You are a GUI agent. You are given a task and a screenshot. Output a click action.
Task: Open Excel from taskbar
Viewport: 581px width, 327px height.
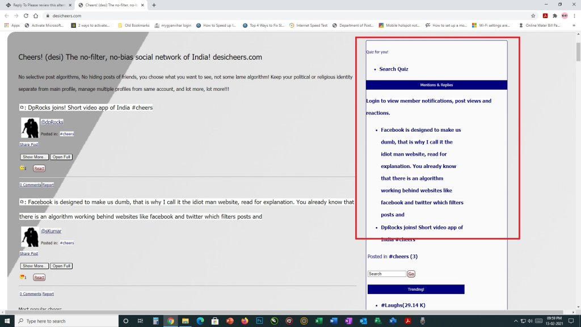(319, 321)
